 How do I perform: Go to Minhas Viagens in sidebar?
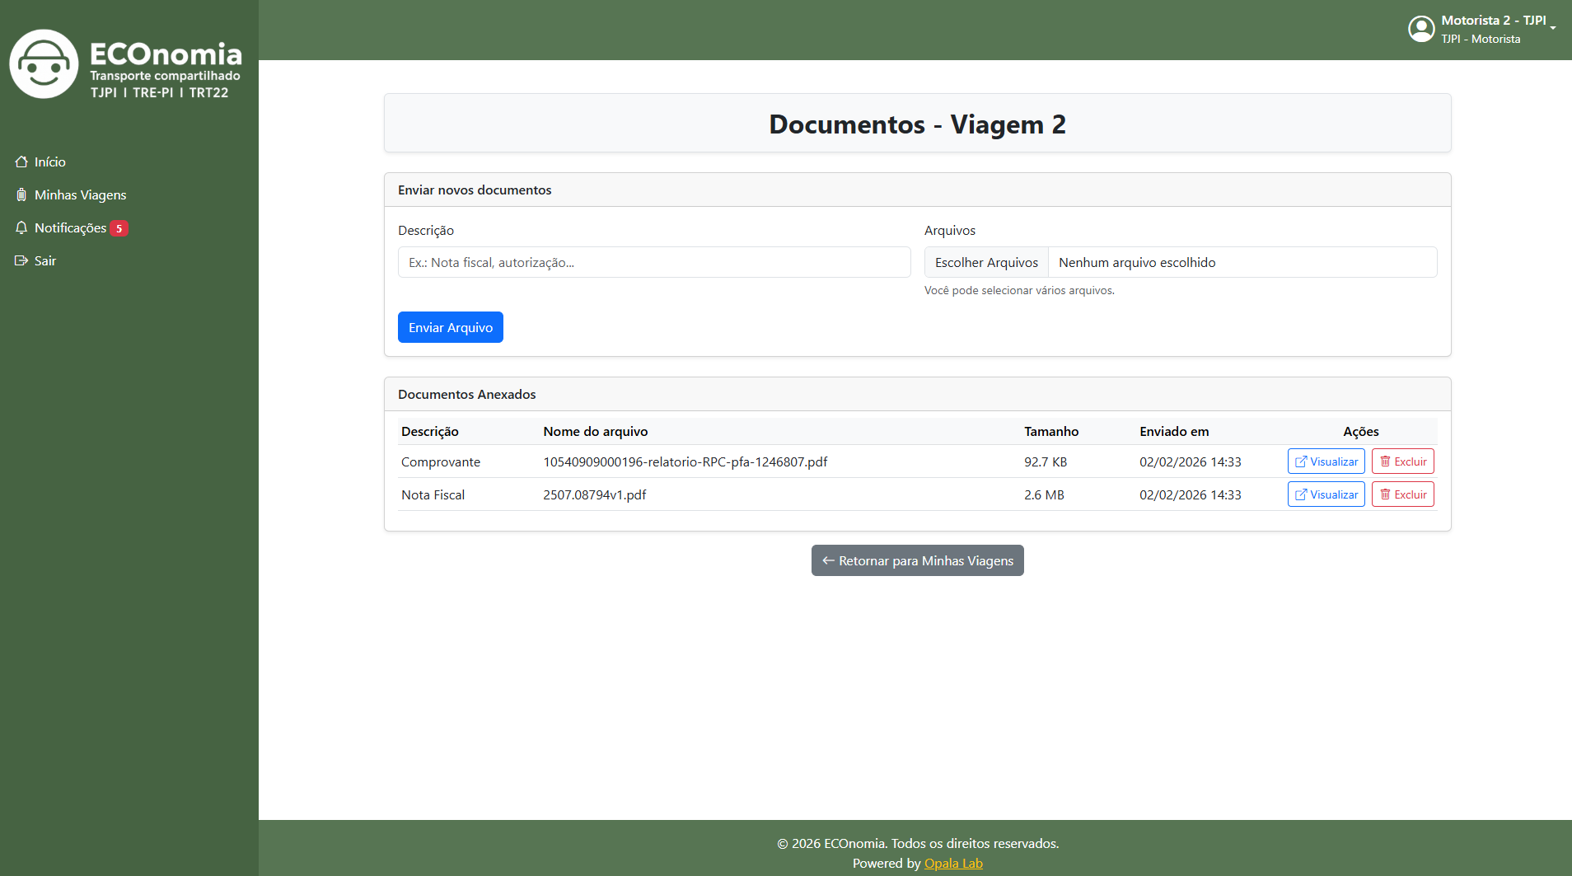[x=81, y=194]
